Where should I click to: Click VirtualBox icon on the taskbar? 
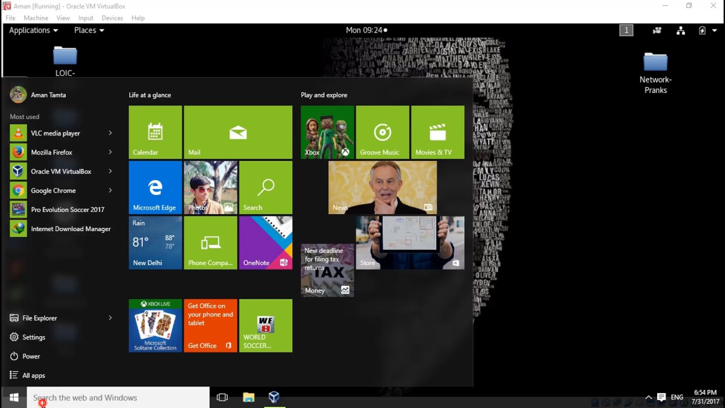pyautogui.click(x=274, y=397)
